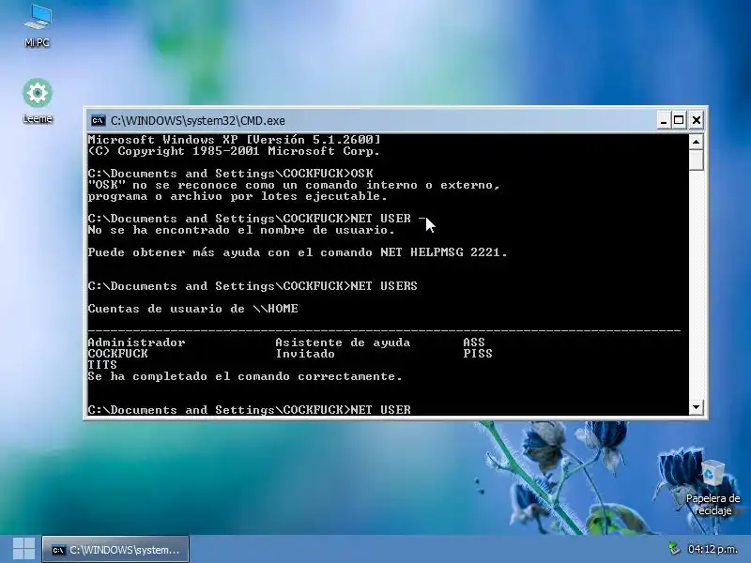Minimize the CMD.exe window

pos(664,120)
